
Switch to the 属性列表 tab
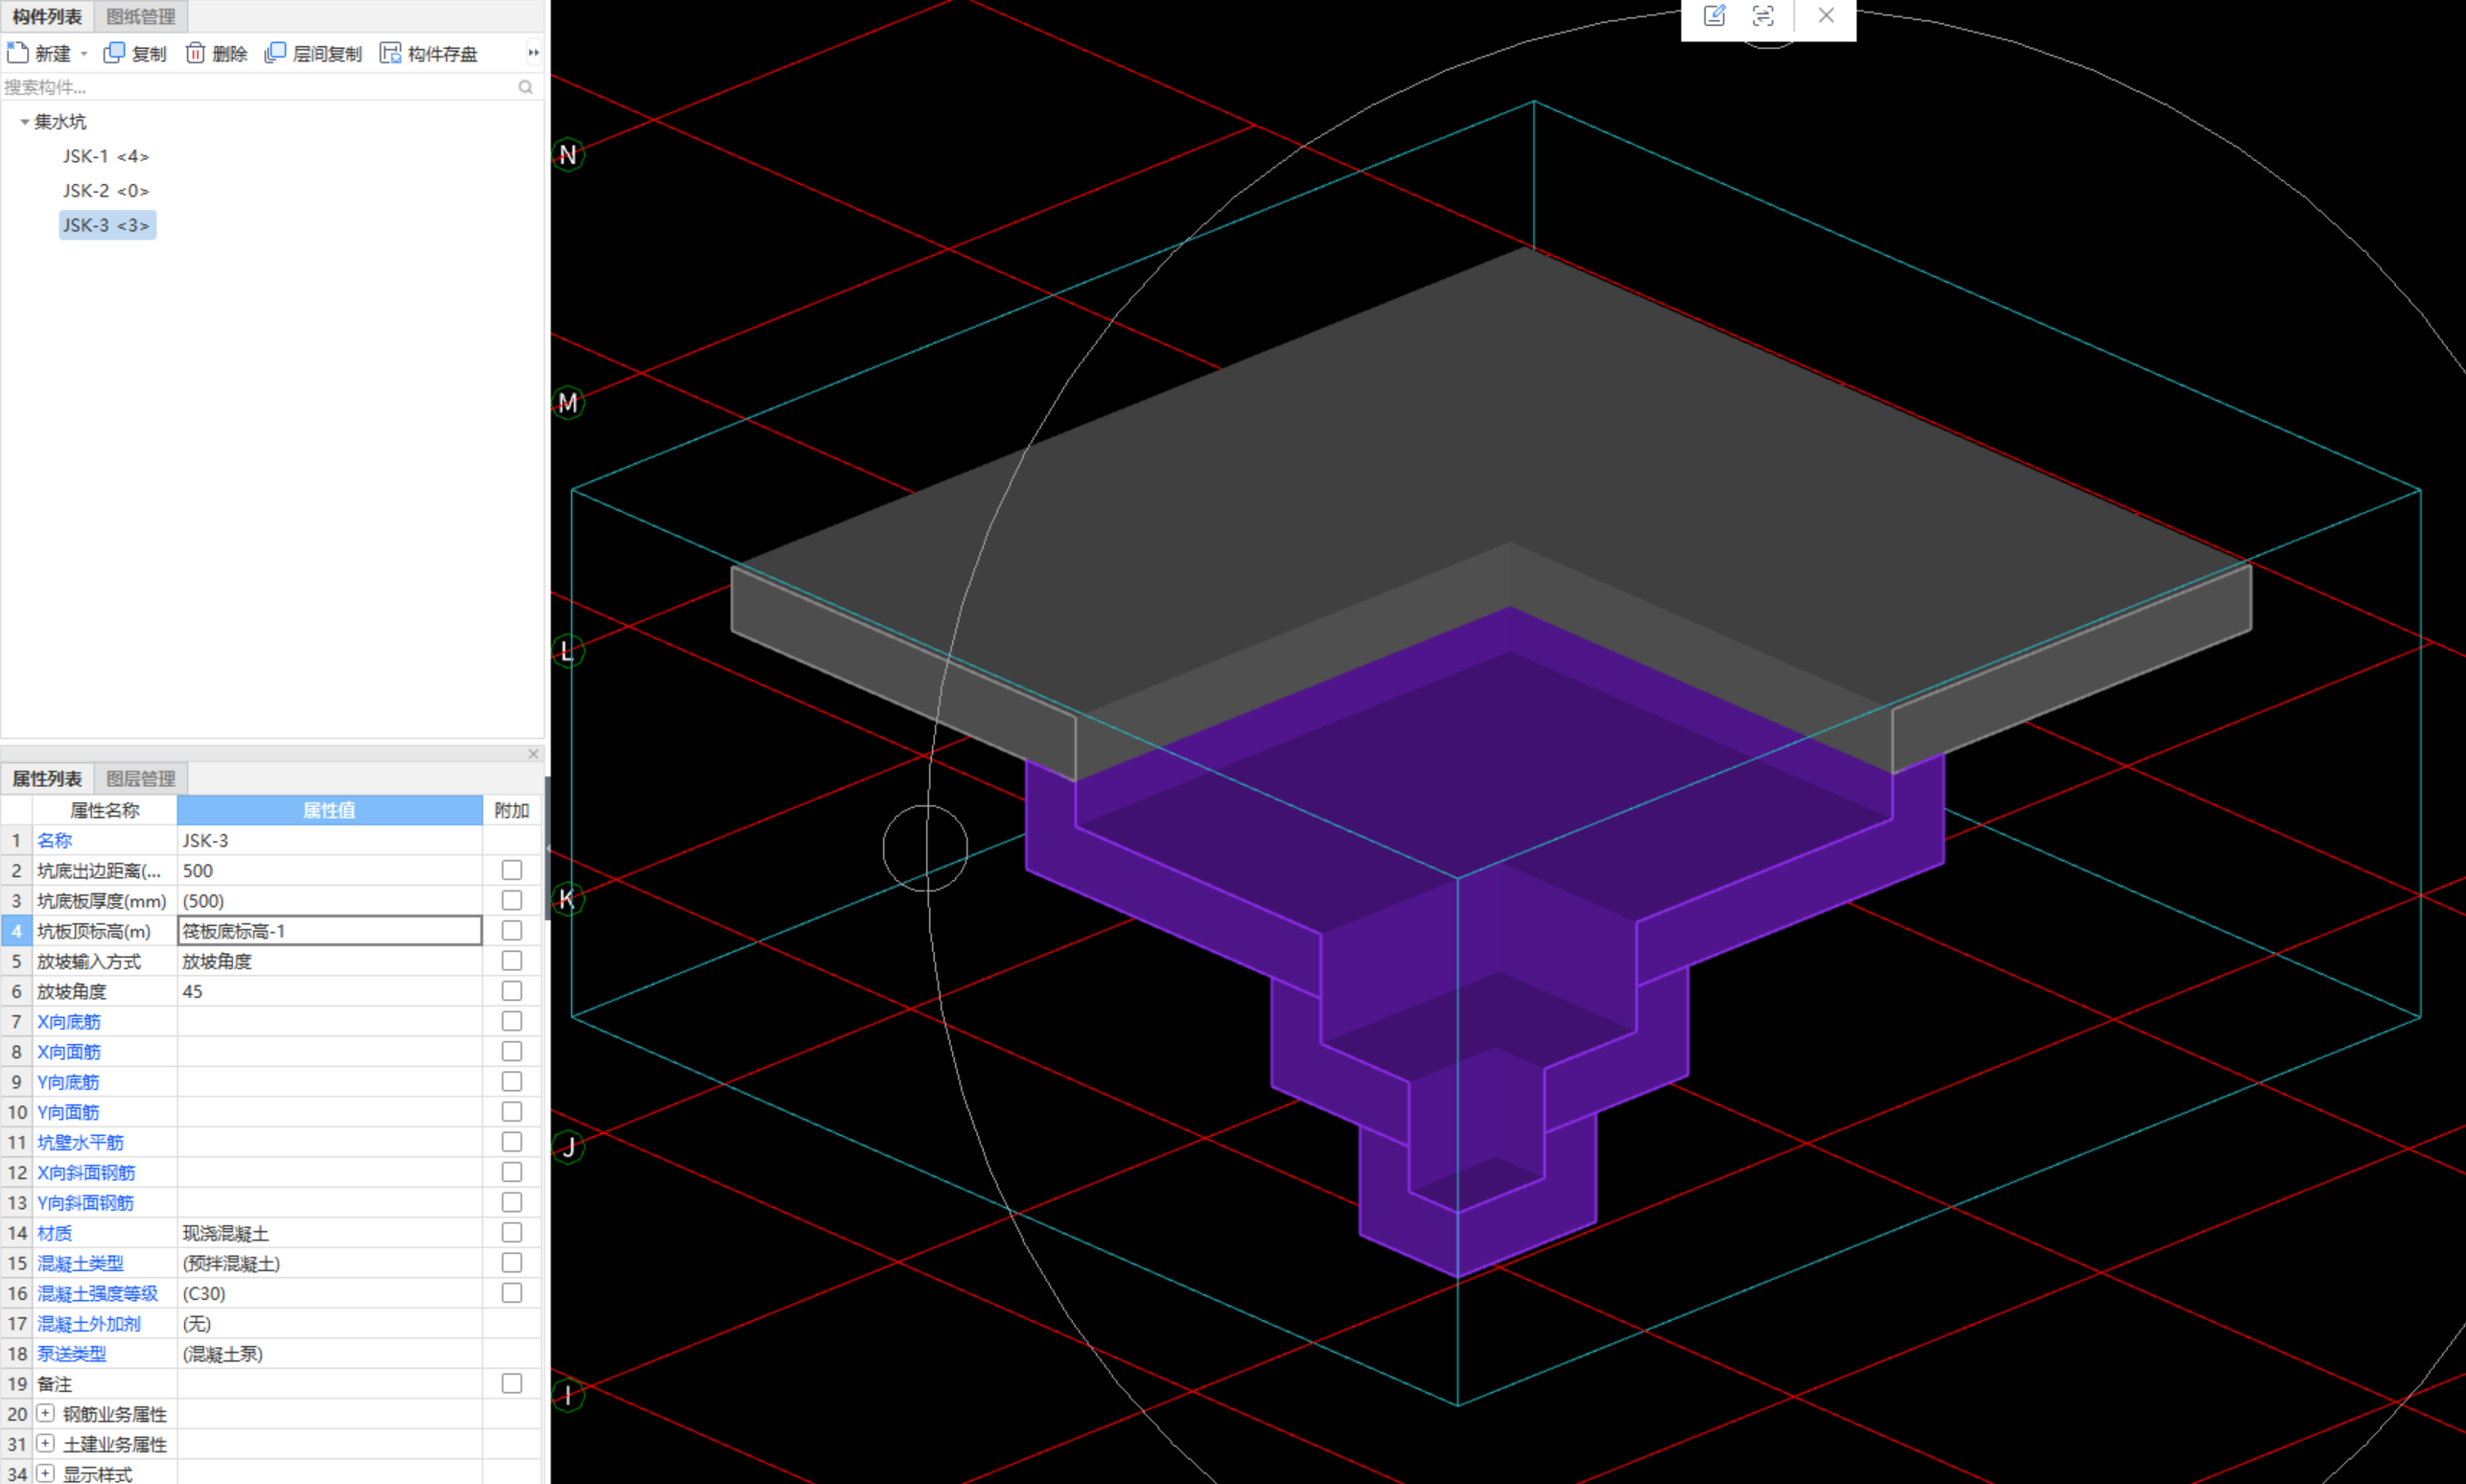coord(47,778)
